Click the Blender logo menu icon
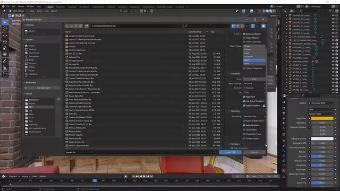This screenshot has width=340, height=191. point(3,6)
